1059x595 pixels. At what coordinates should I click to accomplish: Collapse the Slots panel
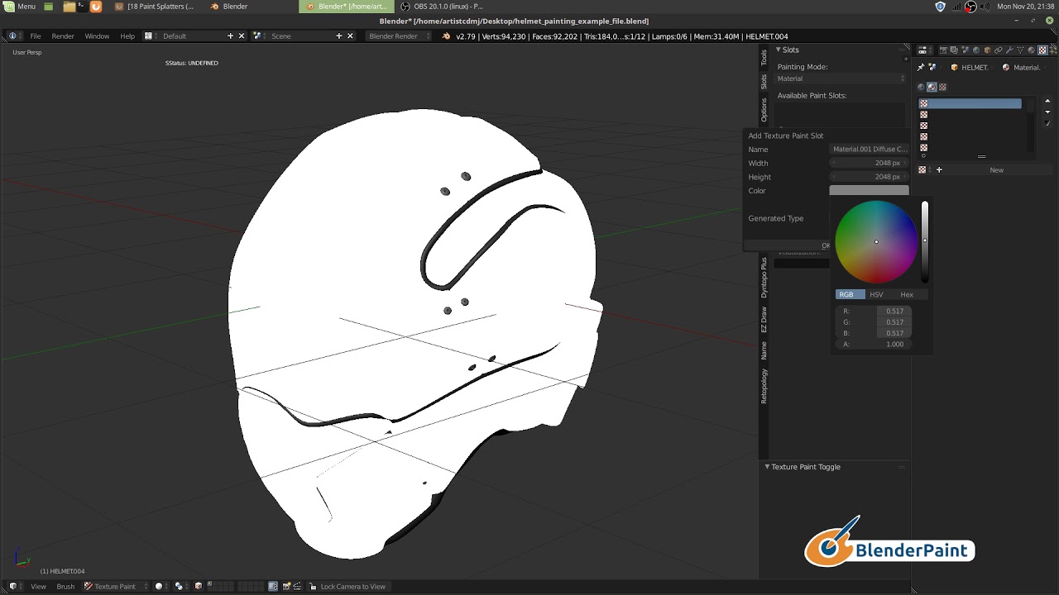779,50
